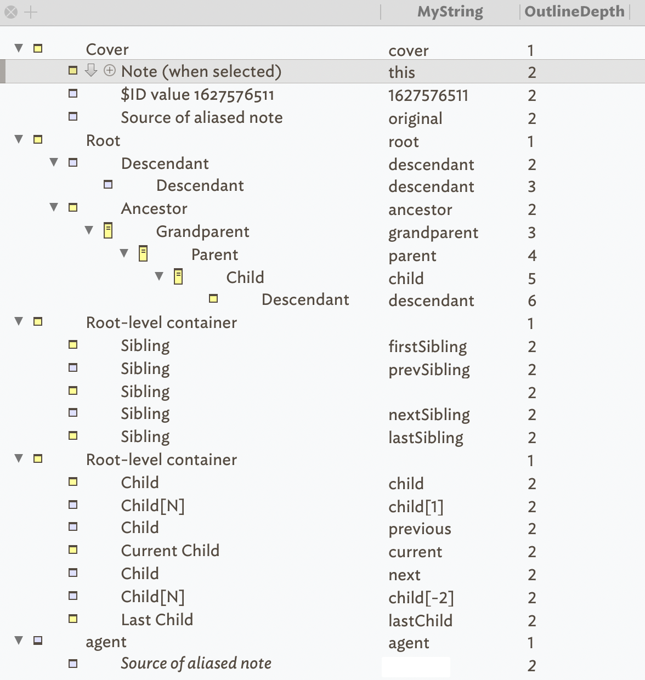Click the Parent note's document icon

coord(143,253)
